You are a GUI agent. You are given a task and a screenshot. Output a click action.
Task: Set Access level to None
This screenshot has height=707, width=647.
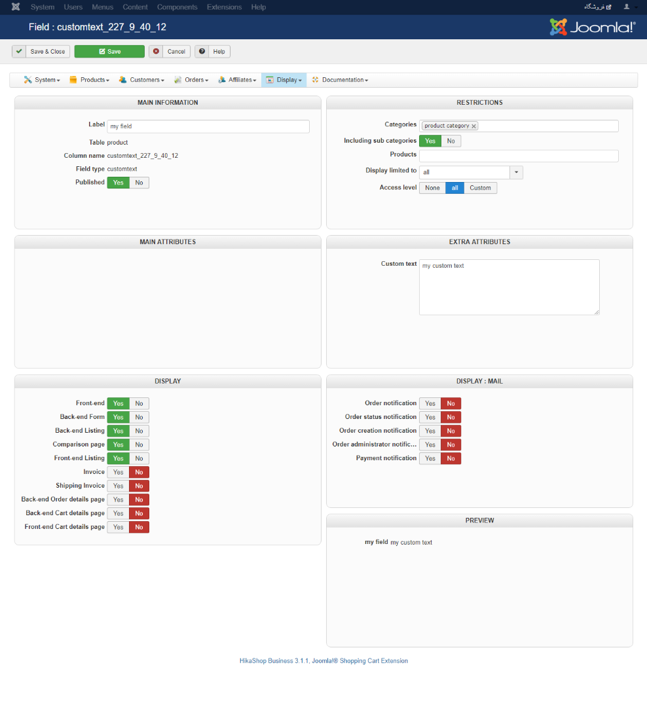(x=432, y=188)
